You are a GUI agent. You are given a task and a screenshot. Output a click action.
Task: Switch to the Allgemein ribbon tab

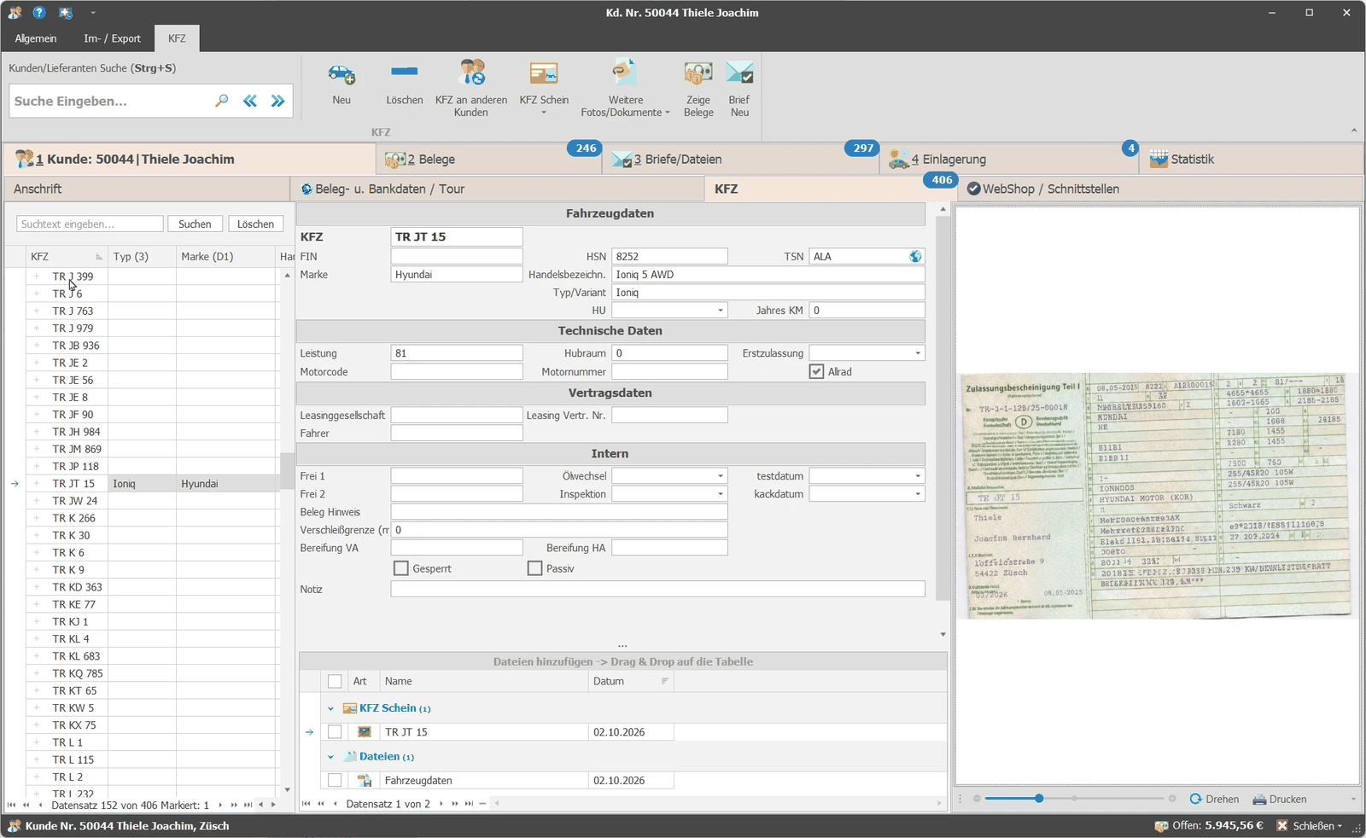tap(36, 38)
